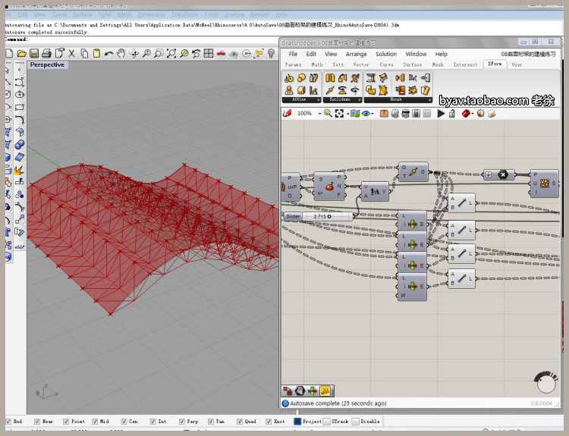Click the Perspective viewport title
The height and width of the screenshot is (436, 569).
tap(47, 65)
